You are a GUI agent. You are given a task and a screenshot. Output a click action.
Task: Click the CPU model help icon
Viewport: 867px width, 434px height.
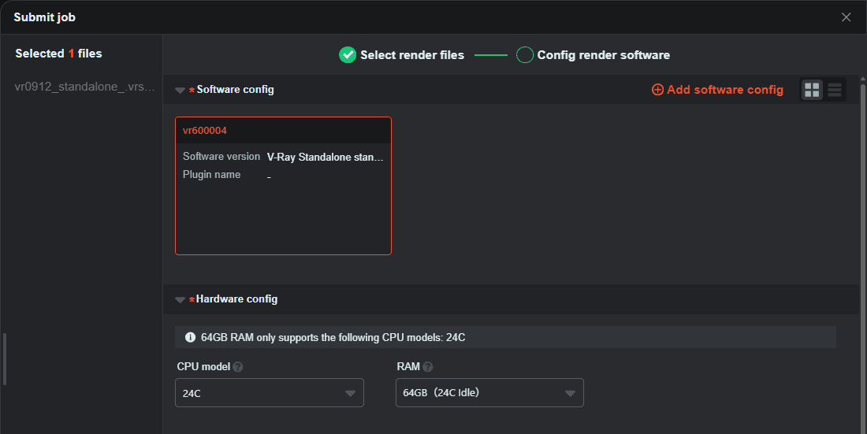point(238,367)
